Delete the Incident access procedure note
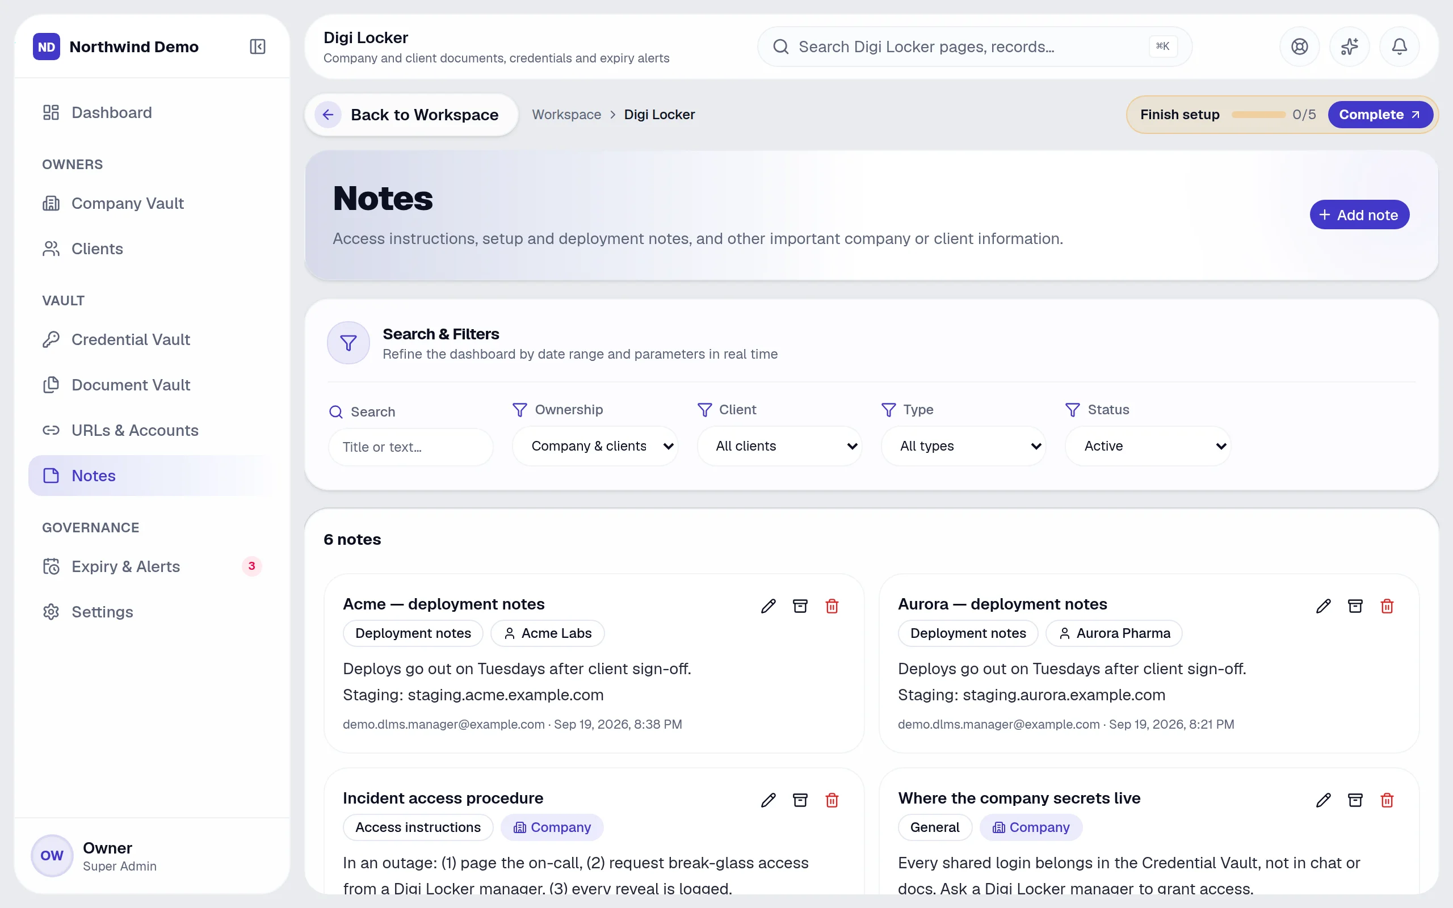The width and height of the screenshot is (1453, 908). click(x=832, y=800)
